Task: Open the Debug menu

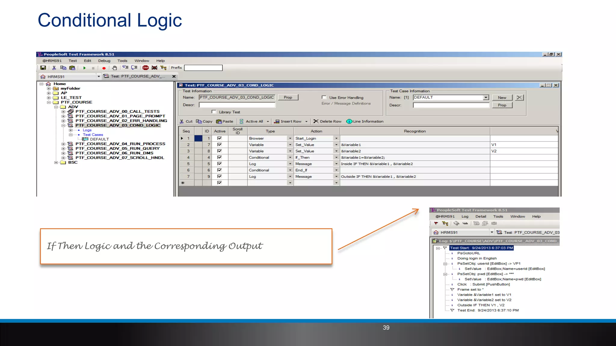Action: (104, 61)
